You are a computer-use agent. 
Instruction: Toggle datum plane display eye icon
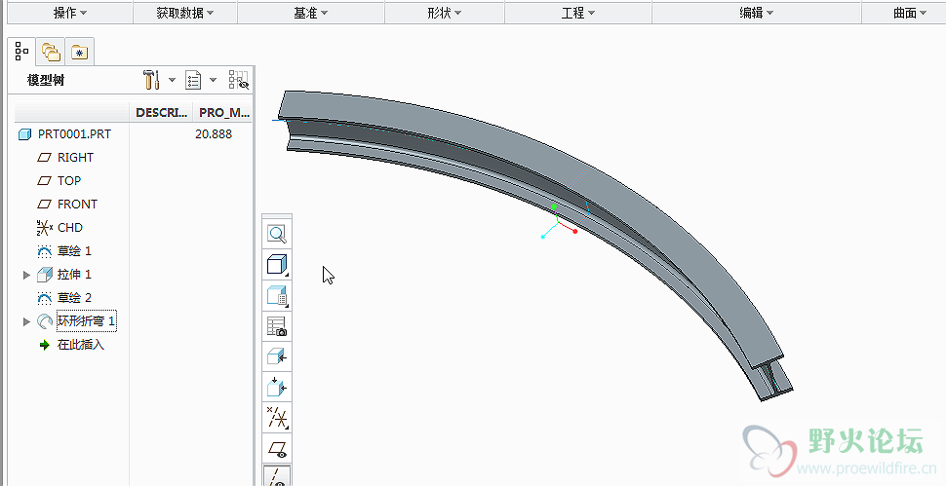tap(277, 449)
